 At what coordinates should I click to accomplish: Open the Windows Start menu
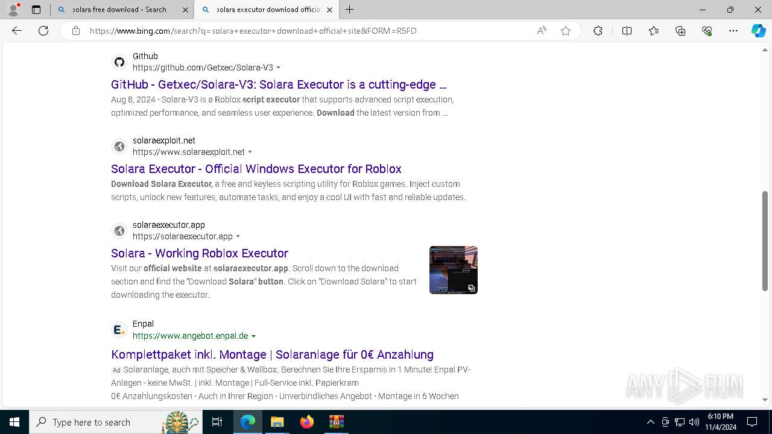14,422
